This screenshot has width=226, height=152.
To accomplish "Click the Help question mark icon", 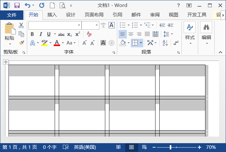I will [x=179, y=5].
